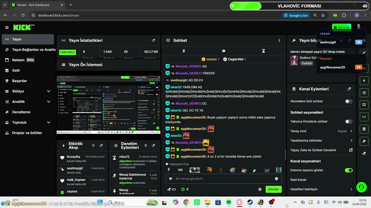This screenshot has width=371, height=208.
Task: Open Reklam Beta page
Action: click(28, 60)
